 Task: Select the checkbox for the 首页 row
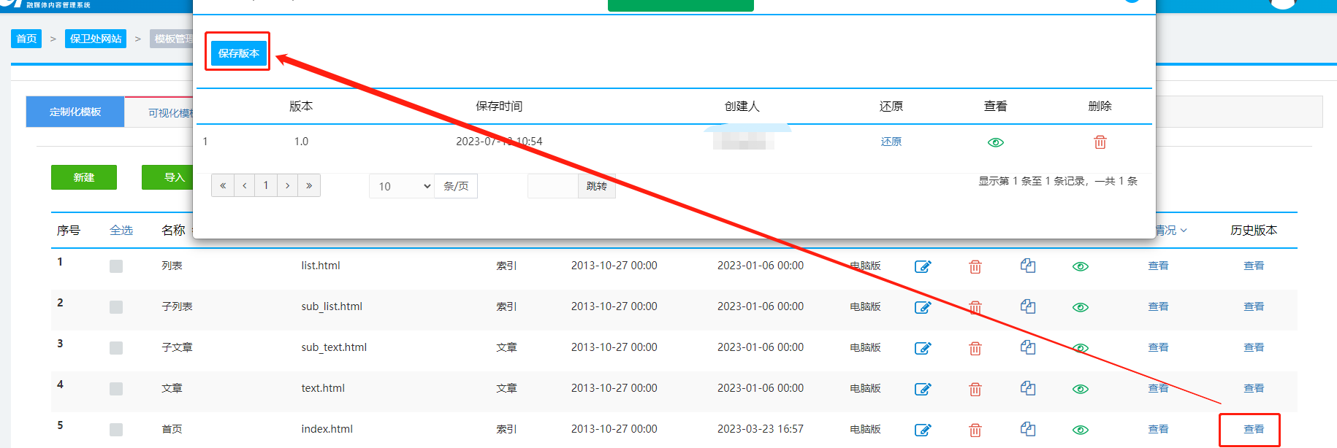click(x=116, y=430)
